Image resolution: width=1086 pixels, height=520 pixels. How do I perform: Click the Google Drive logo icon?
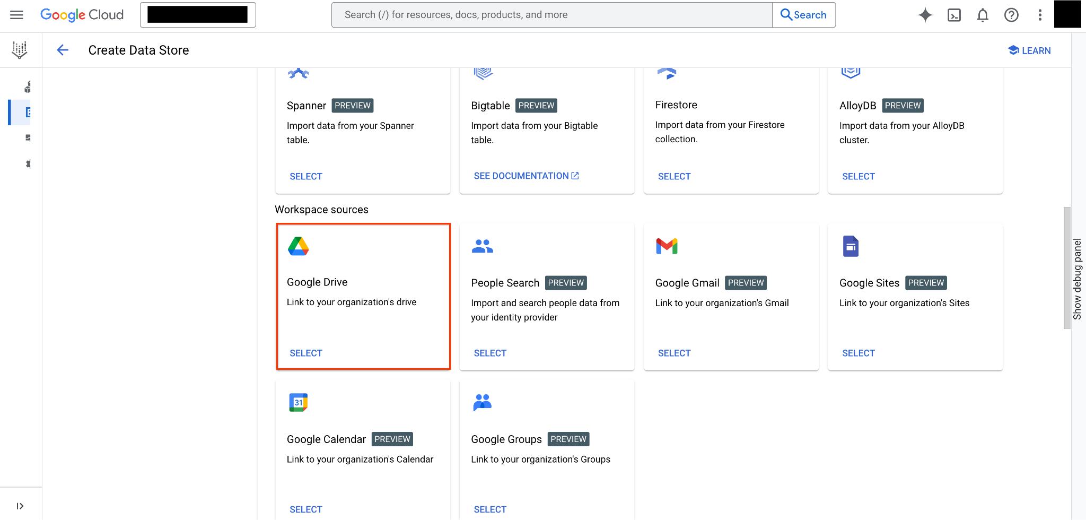click(x=298, y=246)
